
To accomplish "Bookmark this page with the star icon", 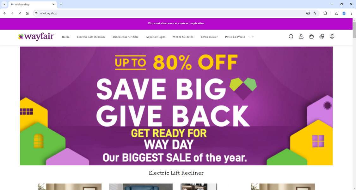I will (x=315, y=13).
